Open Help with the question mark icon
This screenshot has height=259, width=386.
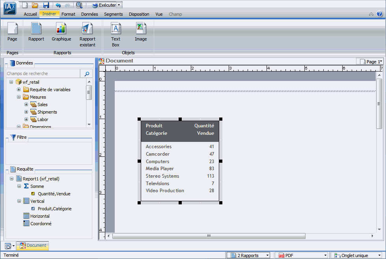click(x=379, y=14)
